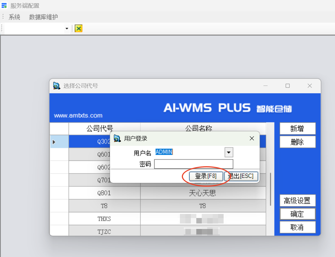Click the 退出[ESC] button

[x=241, y=176]
